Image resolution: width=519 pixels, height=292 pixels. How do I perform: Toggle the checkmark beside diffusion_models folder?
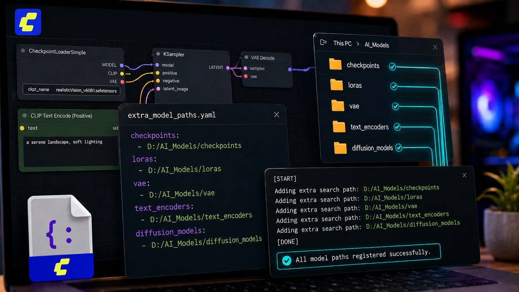point(399,147)
